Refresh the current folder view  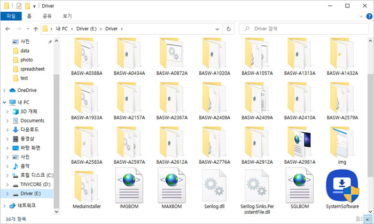[228, 29]
